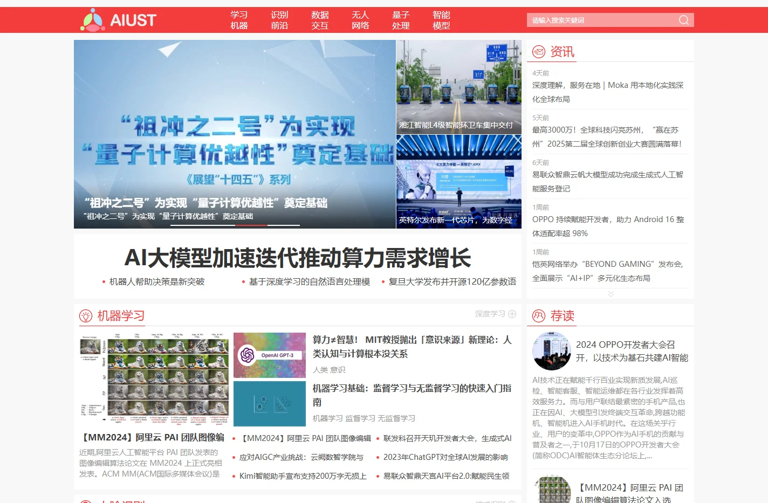Open the 祖冲之二号 quantum banner slide
The width and height of the screenshot is (768, 503).
[235, 134]
